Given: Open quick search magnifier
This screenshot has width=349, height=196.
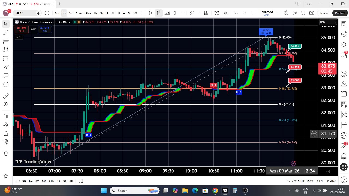Looking at the screenshot, I should (286, 13).
